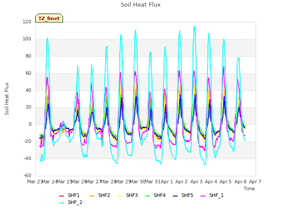This screenshot has width=282, height=211.
Task: Click the 20 y-axis tick label
Action: [28, 107]
